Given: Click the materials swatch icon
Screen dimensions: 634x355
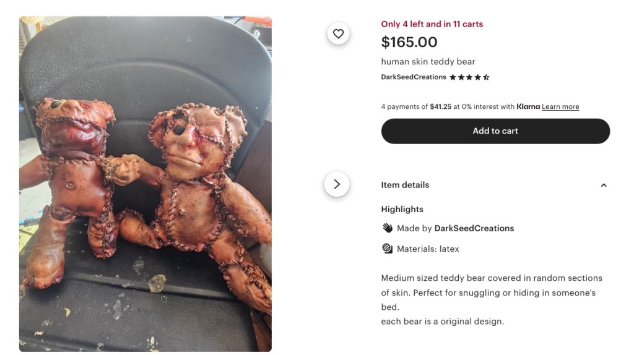Looking at the screenshot, I should [388, 249].
